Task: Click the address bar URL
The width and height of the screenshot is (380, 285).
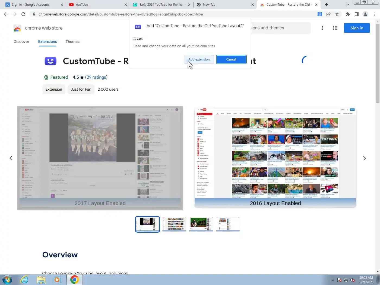Action: point(121,14)
